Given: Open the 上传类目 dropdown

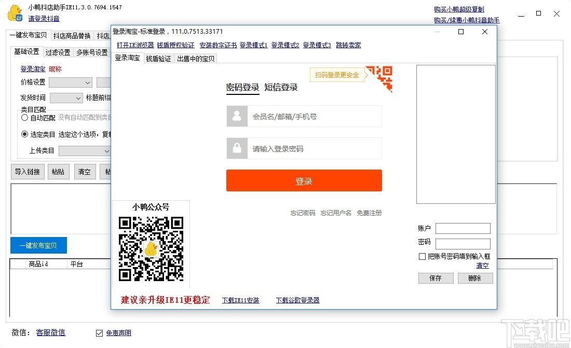Looking at the screenshot, I should click(85, 151).
